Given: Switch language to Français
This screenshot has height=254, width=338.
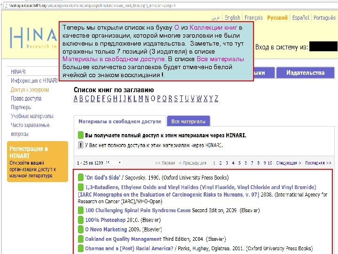Looking at the screenshot, I should pyautogui.click(x=253, y=18).
